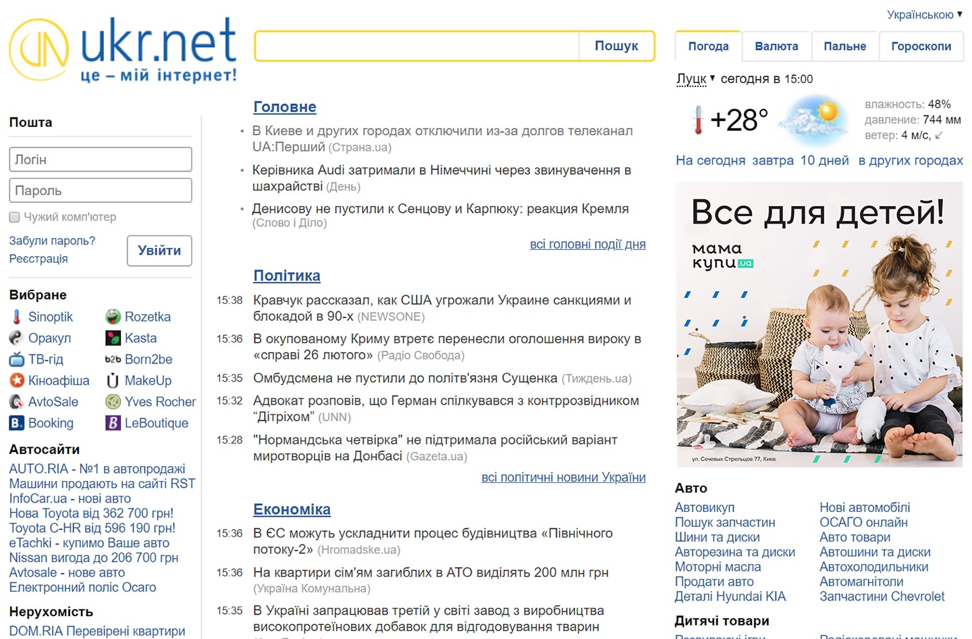Open the 200 млн грн АТО headline
Image resolution: width=972 pixels, height=639 pixels.
point(431,573)
